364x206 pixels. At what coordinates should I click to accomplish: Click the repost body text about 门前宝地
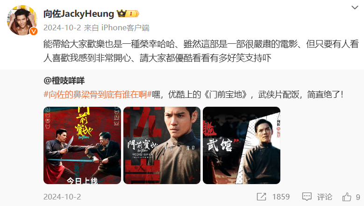[x=248, y=95]
